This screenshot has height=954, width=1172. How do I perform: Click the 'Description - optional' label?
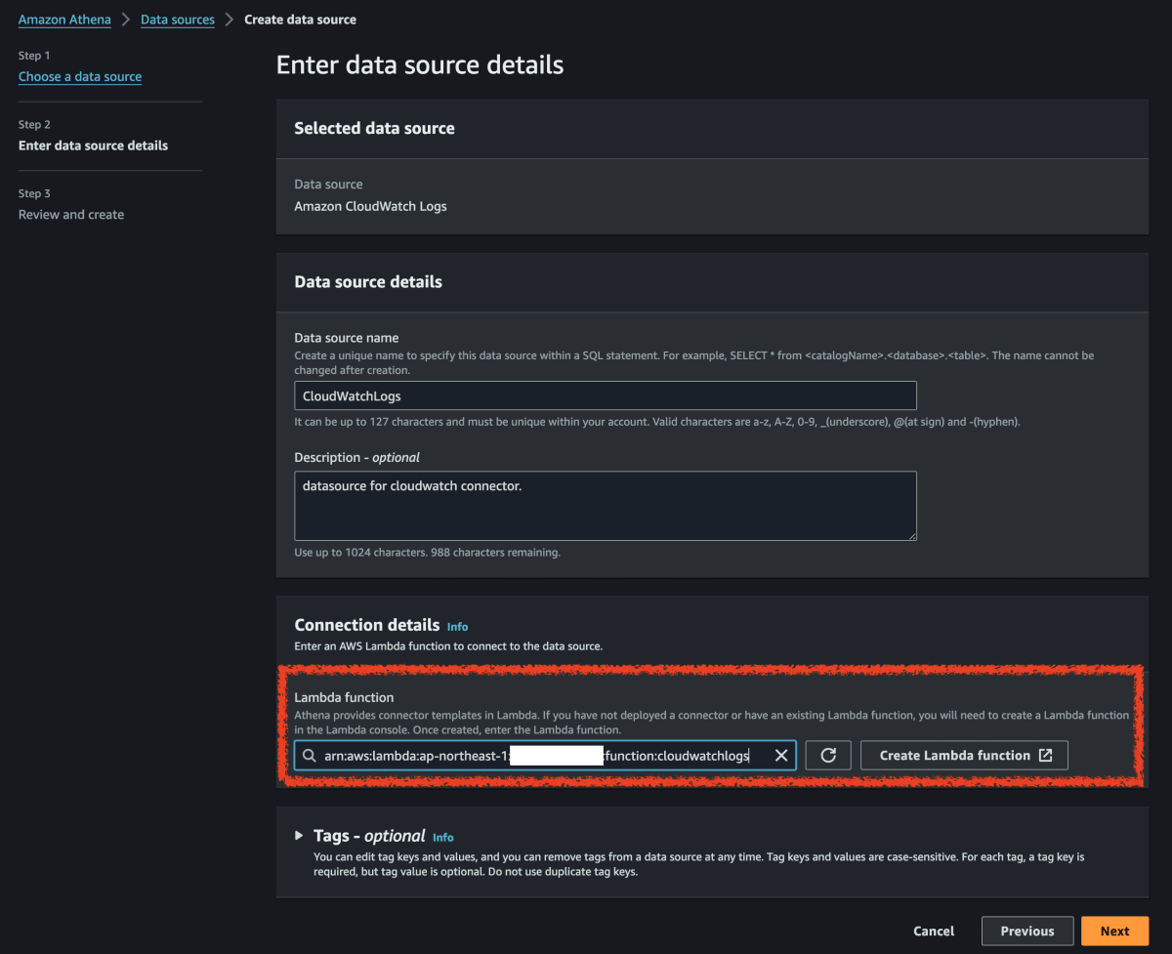pyautogui.click(x=357, y=457)
